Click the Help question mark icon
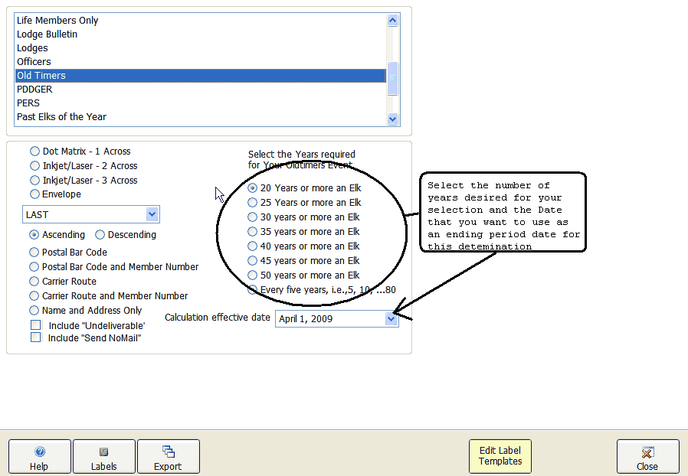This screenshot has height=476, width=688. (40, 452)
